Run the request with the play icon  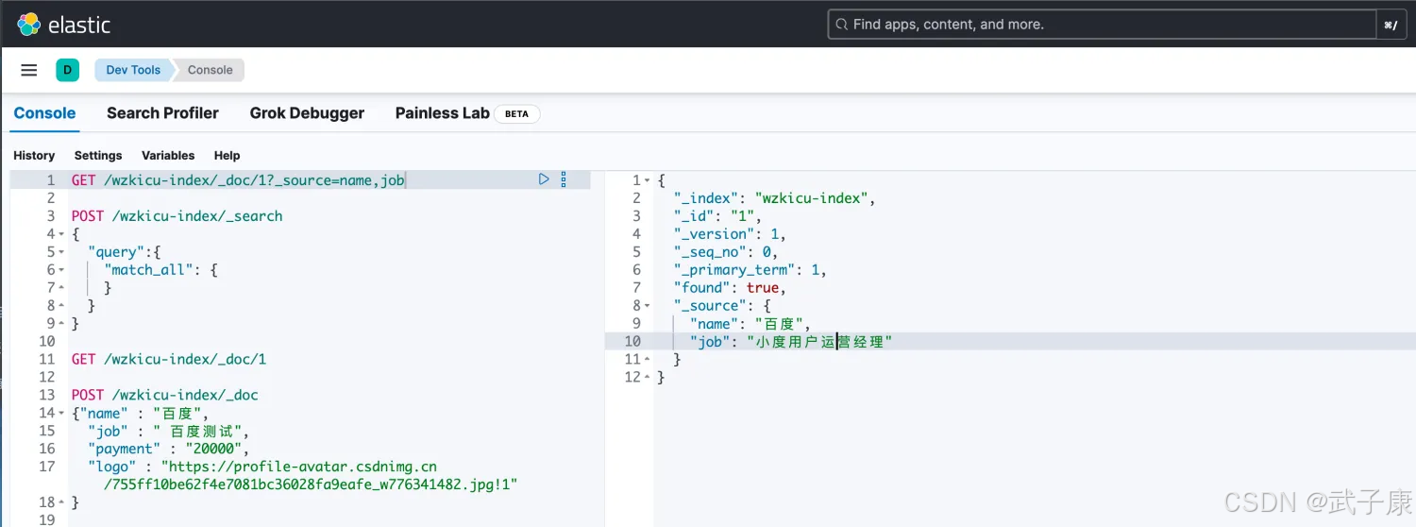544,179
